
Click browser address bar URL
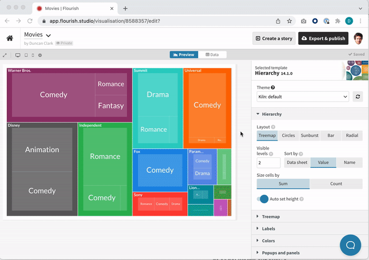(105, 21)
